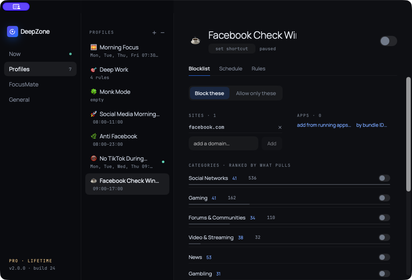Switch to the Schedule tab
The image size is (412, 280).
[x=231, y=68]
